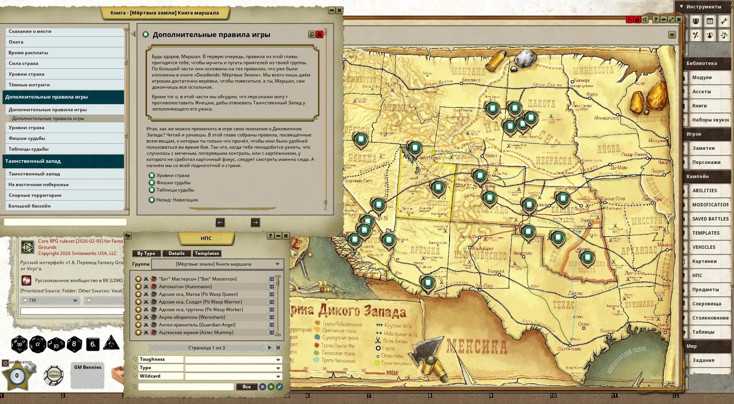Open the plus/minus modifiers tool

pyautogui.click(x=696, y=35)
